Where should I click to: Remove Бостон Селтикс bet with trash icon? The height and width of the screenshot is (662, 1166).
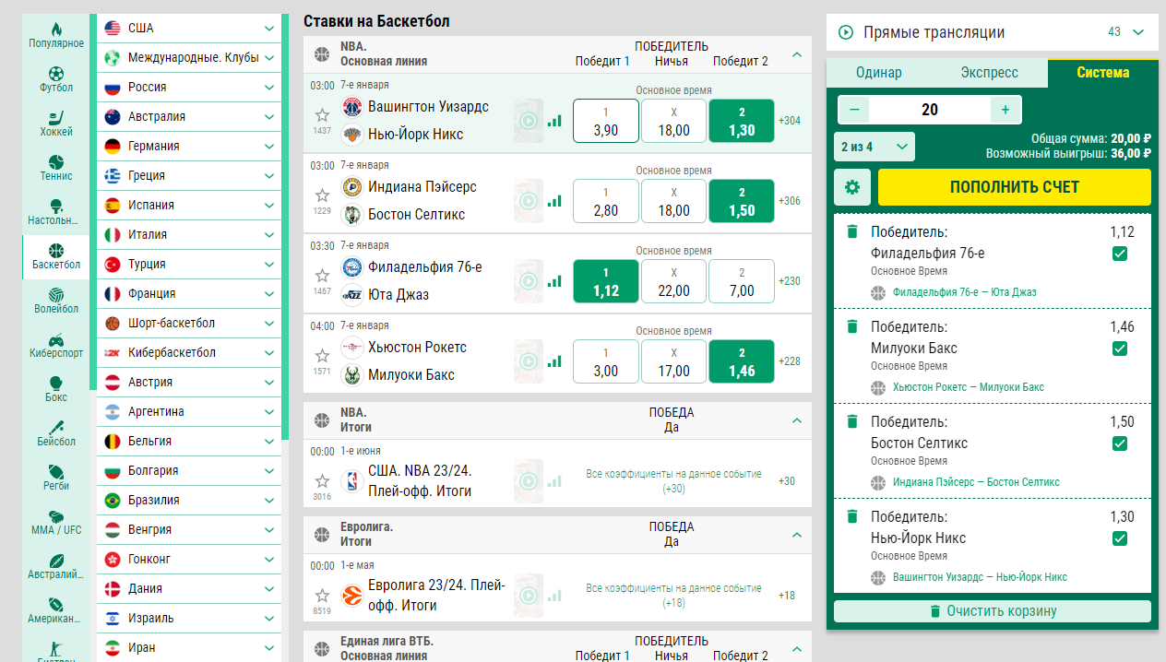pos(852,421)
